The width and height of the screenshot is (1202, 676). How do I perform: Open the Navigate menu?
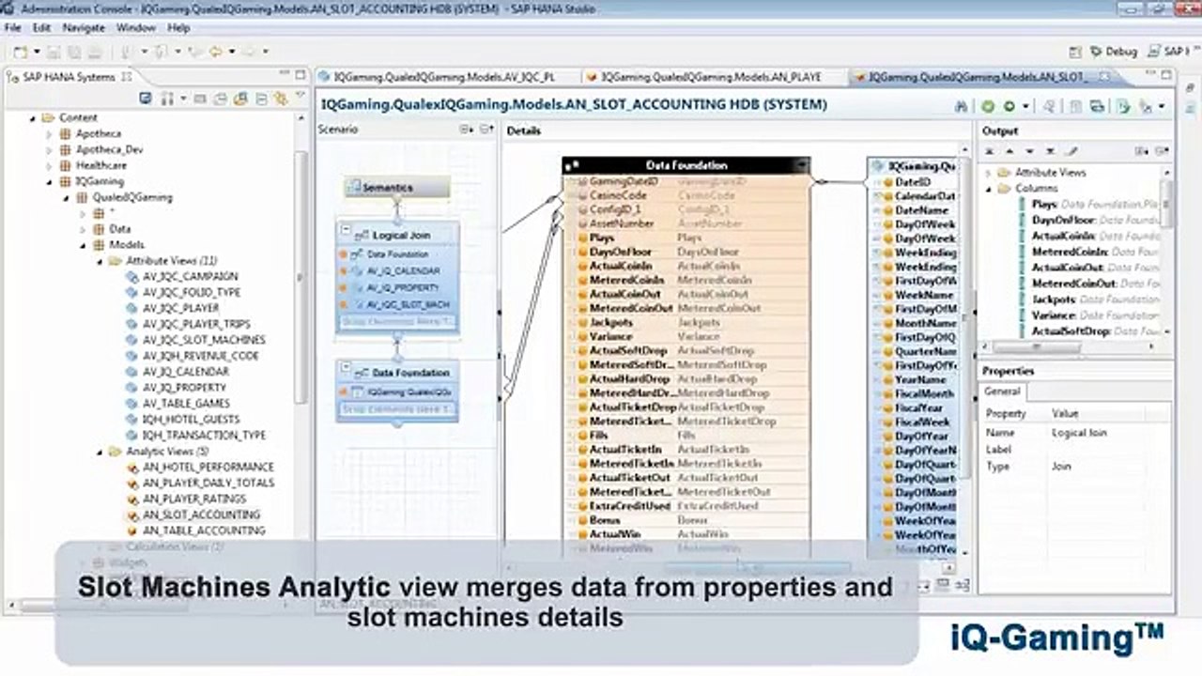coord(84,28)
